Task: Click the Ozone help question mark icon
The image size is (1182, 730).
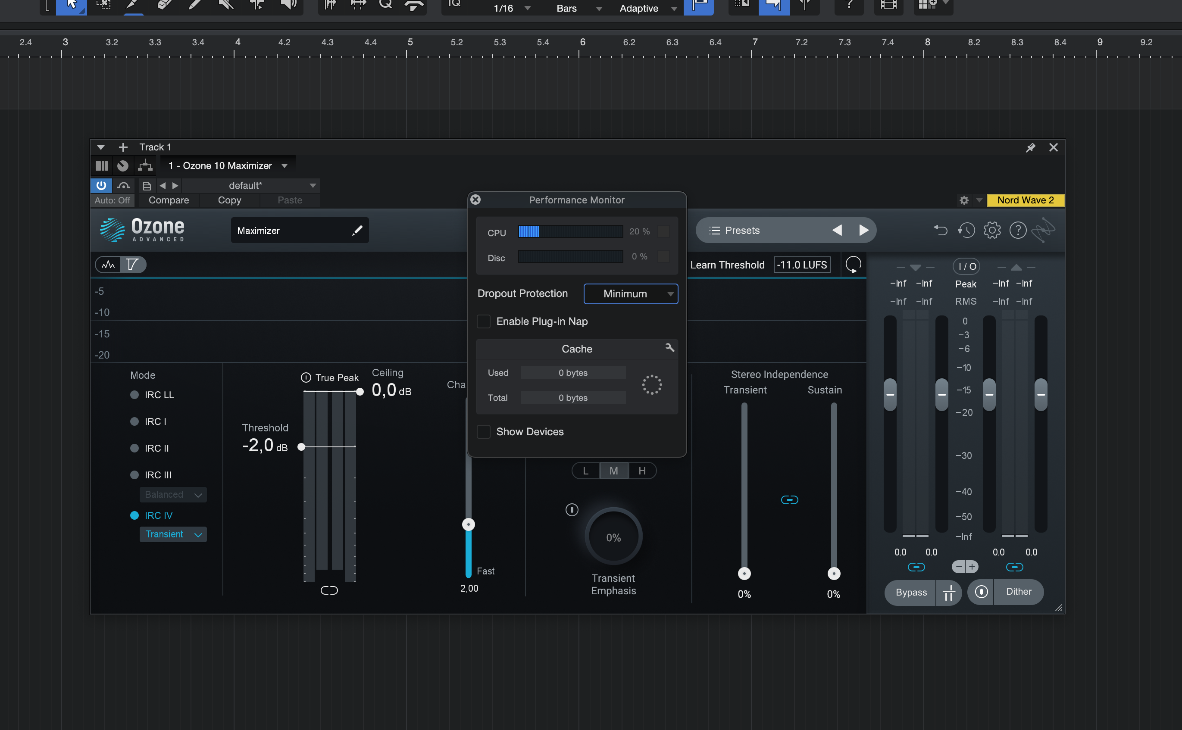Action: click(x=1017, y=230)
